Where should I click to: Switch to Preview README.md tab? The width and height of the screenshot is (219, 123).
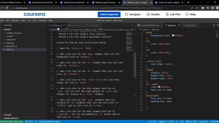(150, 25)
